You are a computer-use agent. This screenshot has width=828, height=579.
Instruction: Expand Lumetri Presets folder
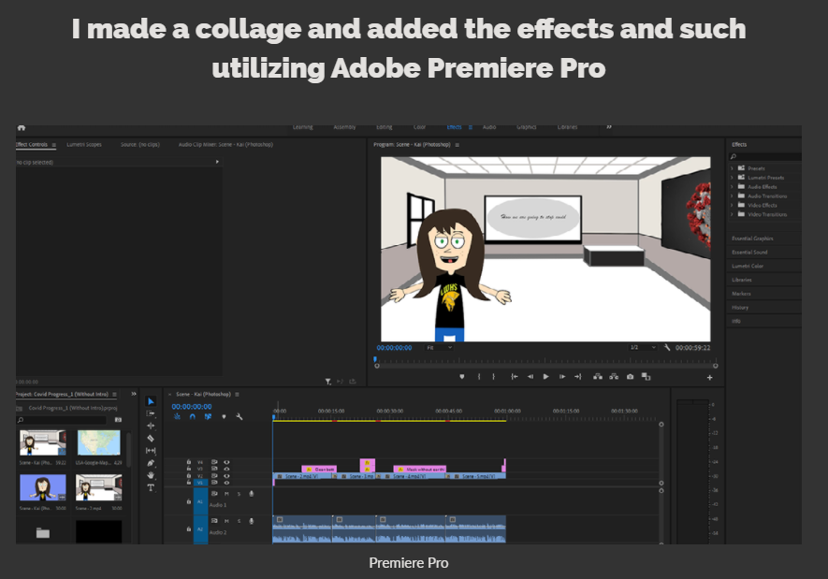[x=732, y=178]
